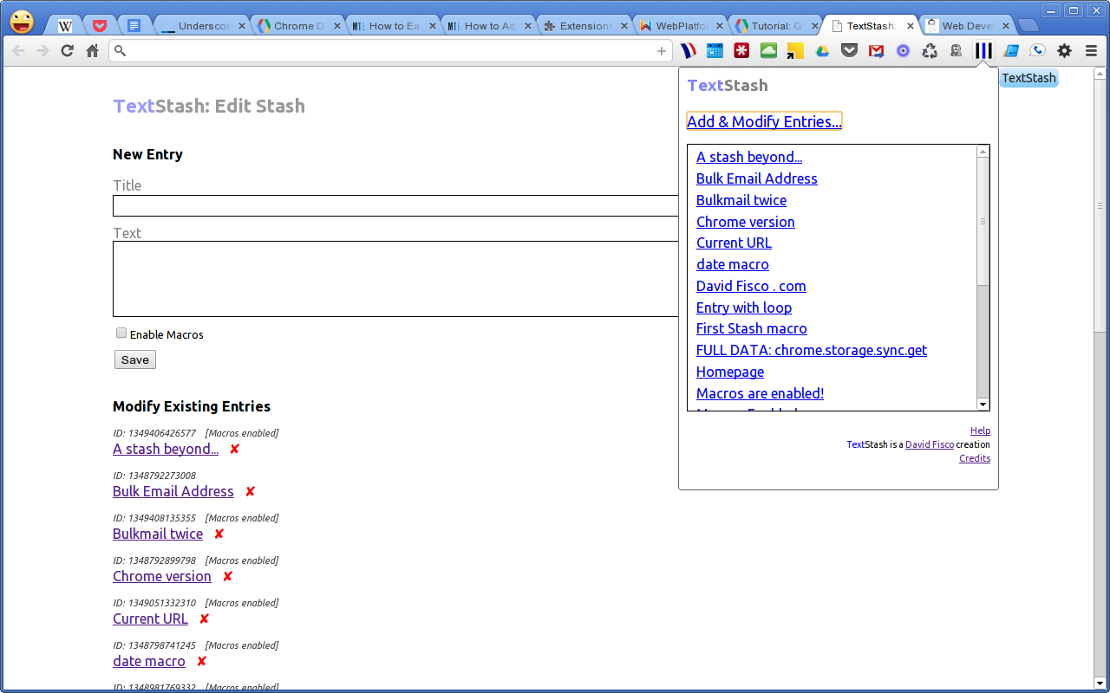1110x693 pixels.
Task: Close the Extensions tab
Action: tap(624, 26)
